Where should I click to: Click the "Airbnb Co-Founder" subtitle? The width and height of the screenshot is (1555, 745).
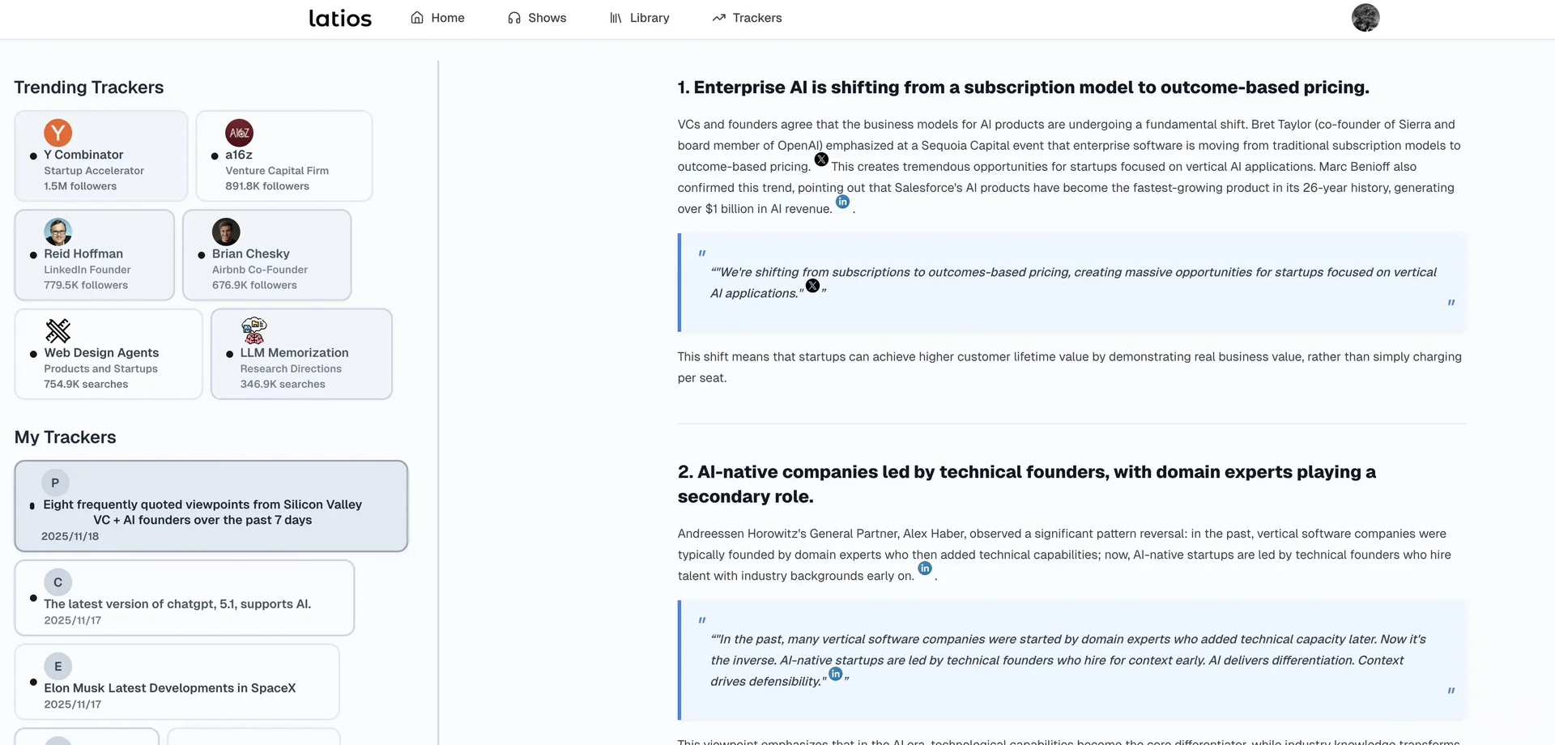point(260,270)
